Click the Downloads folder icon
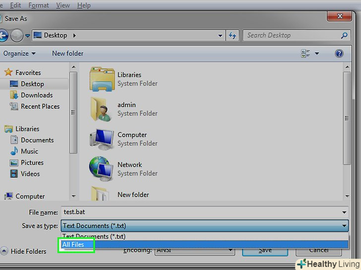The height and width of the screenshot is (270, 361). click(14, 95)
